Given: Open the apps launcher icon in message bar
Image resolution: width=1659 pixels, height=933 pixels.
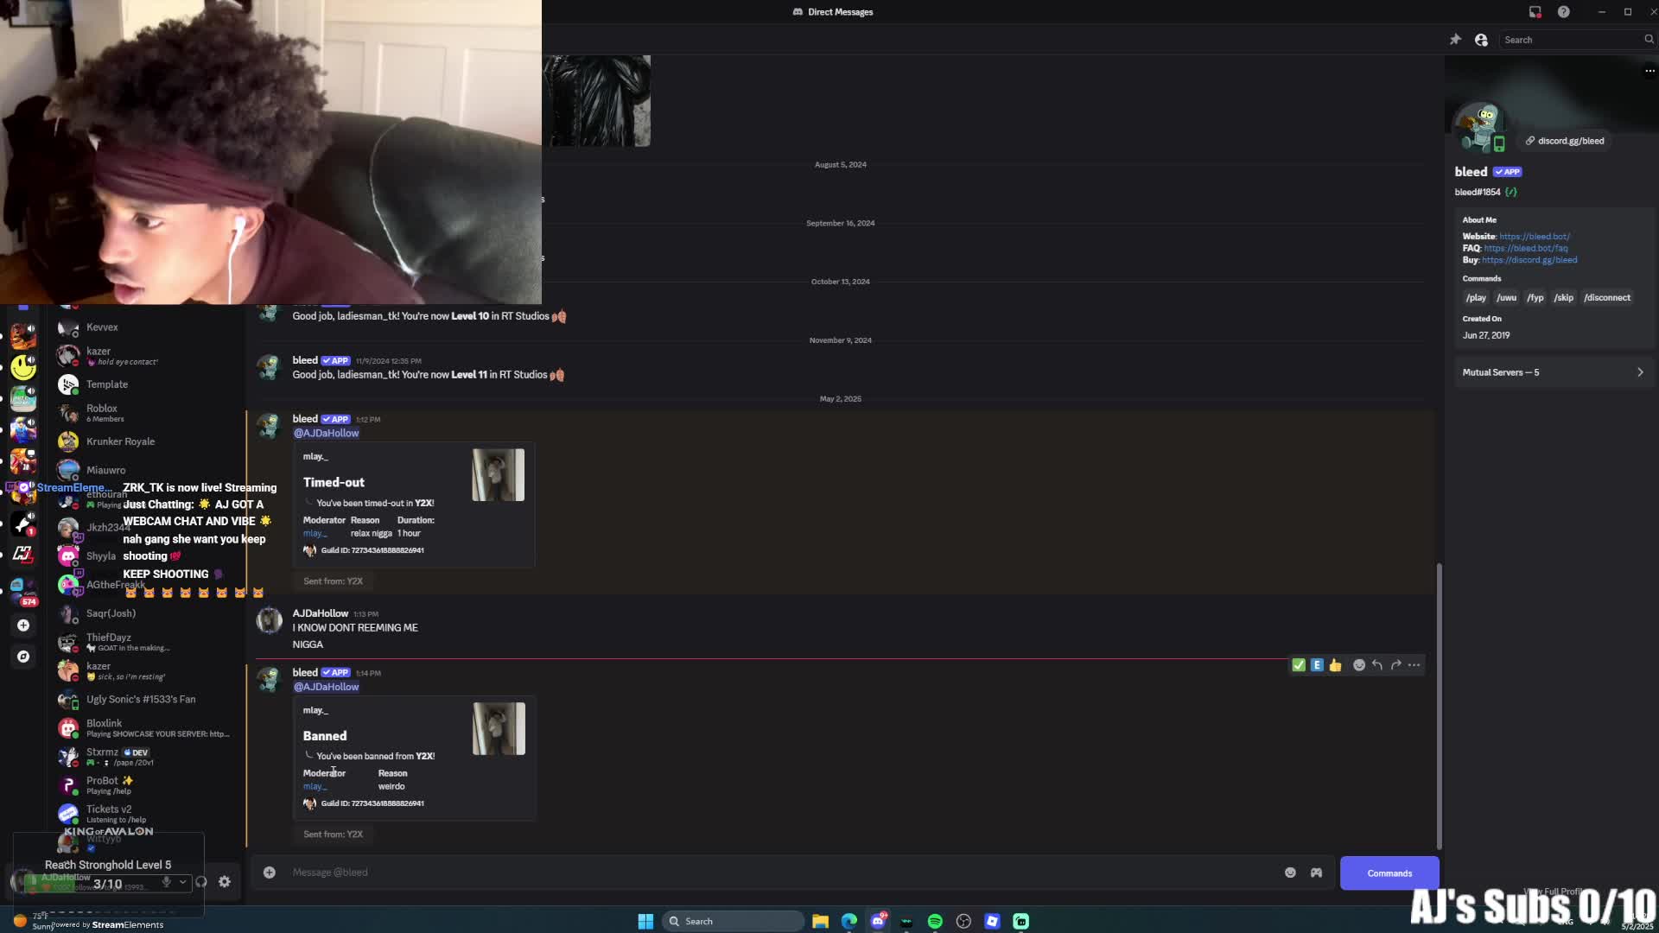Looking at the screenshot, I should pos(1316,873).
